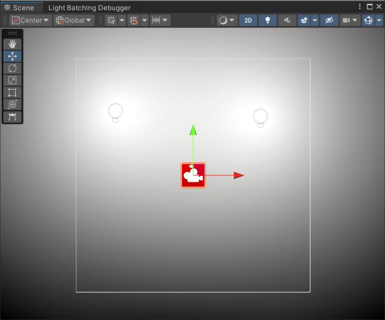Toggle scene audio mute button
This screenshot has width=385, height=320.
287,20
